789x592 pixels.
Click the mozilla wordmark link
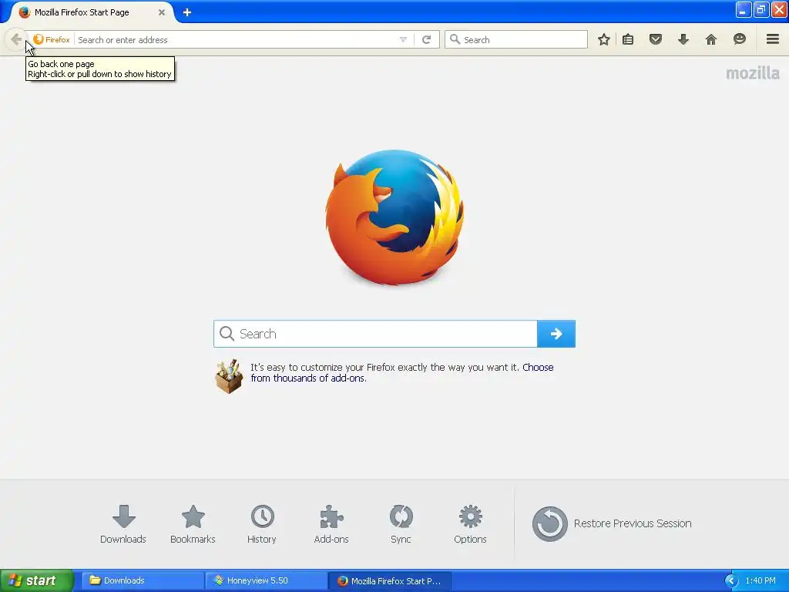[x=752, y=73]
